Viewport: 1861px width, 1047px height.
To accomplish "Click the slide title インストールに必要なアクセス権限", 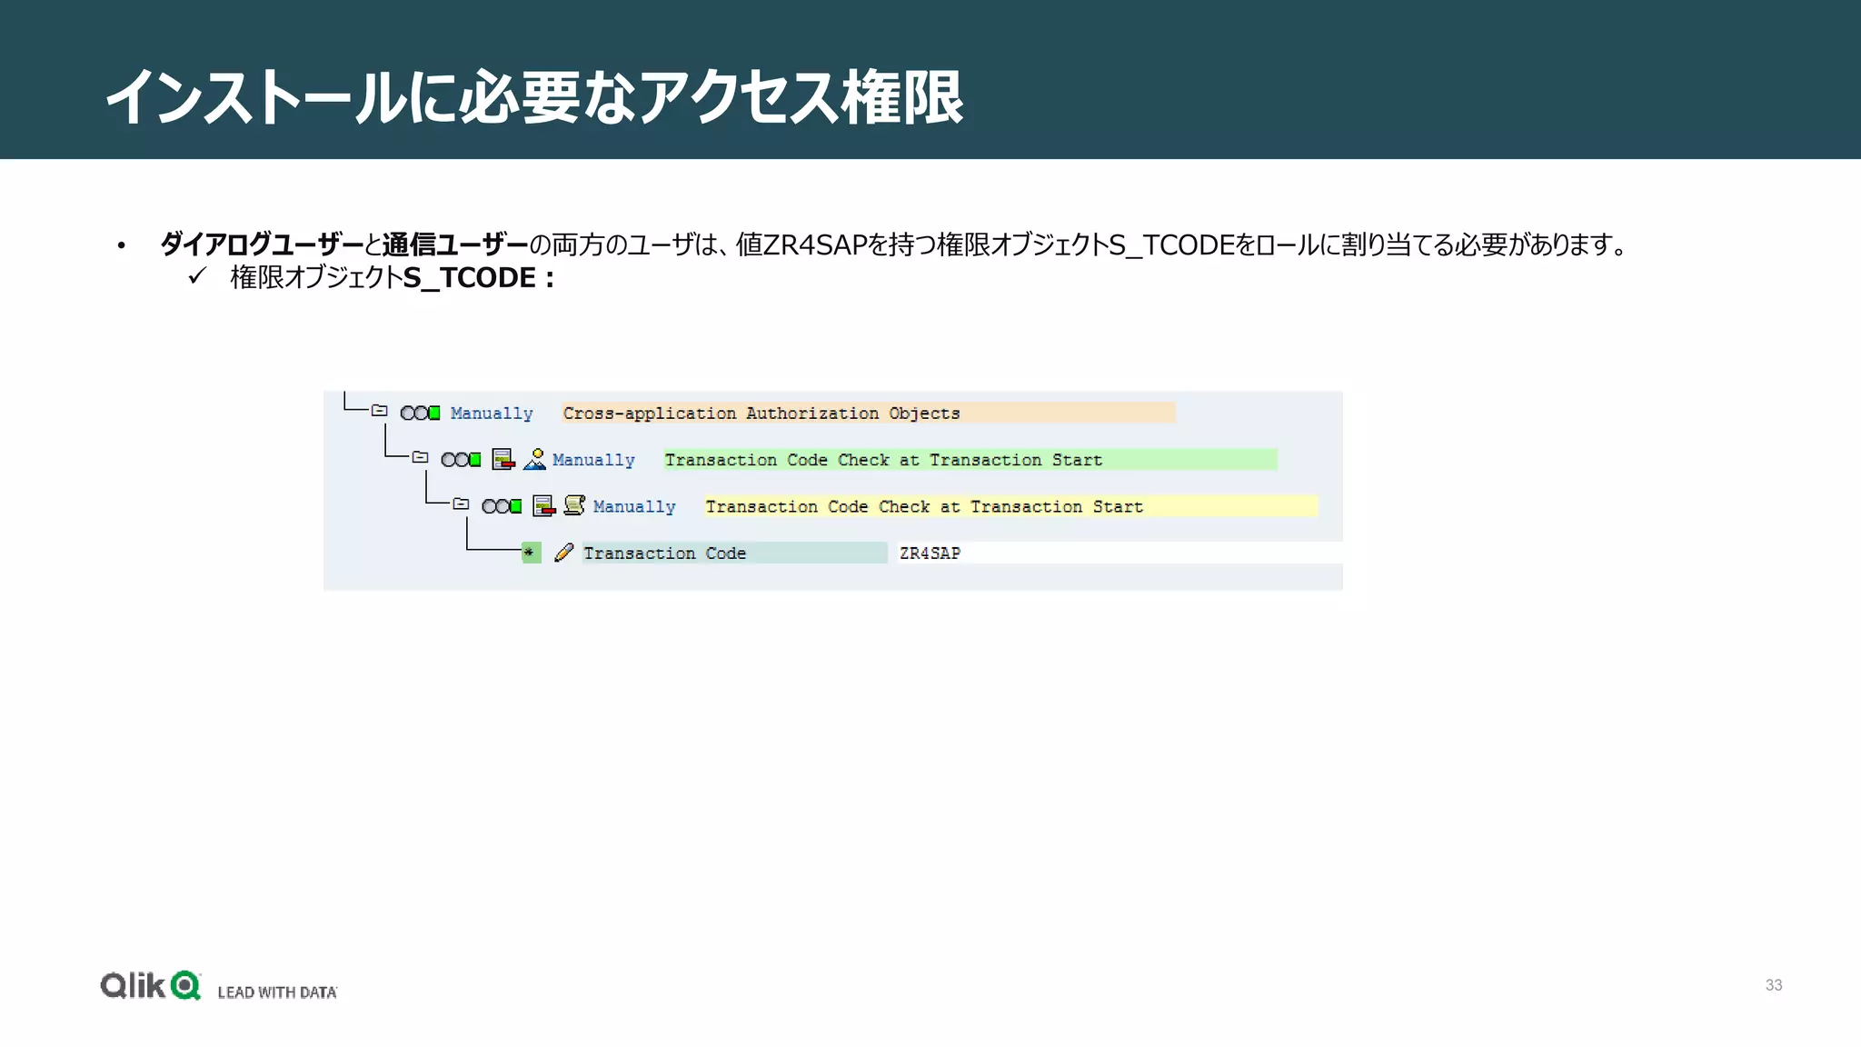I will click(x=534, y=96).
